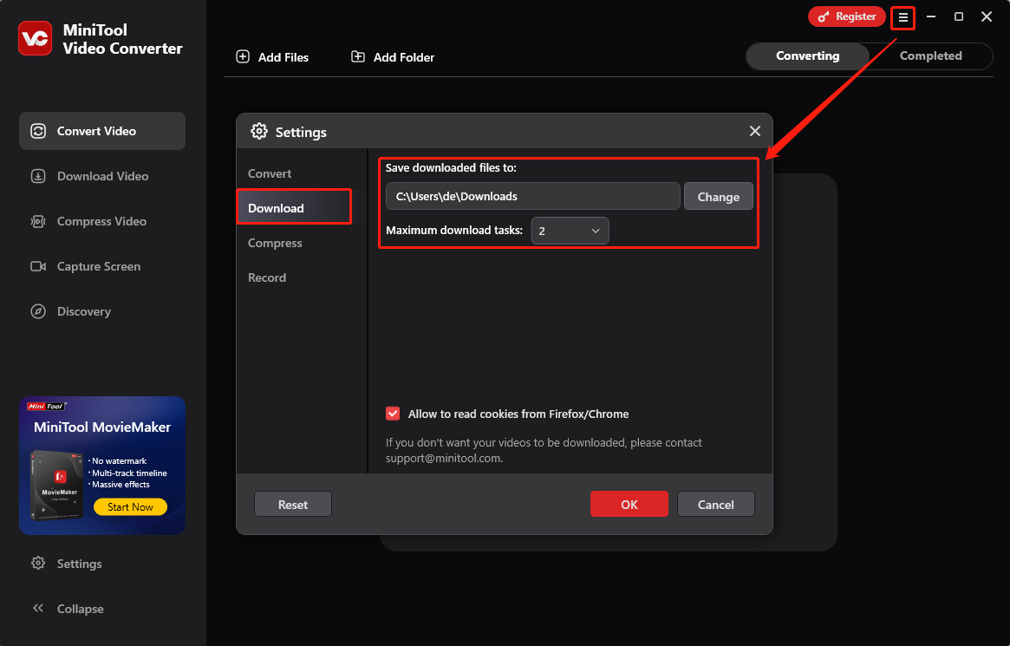This screenshot has height=646, width=1010.
Task: Click the sidebar Settings gear icon
Action: click(38, 564)
